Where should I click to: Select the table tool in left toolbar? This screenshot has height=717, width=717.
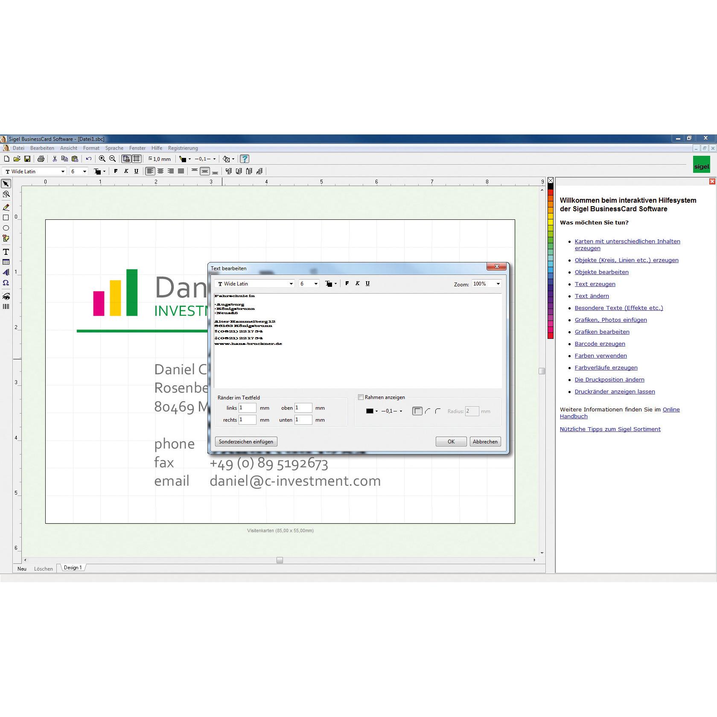(x=6, y=262)
